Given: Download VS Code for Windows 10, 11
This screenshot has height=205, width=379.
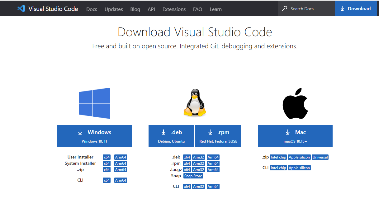Looking at the screenshot, I should (94, 136).
